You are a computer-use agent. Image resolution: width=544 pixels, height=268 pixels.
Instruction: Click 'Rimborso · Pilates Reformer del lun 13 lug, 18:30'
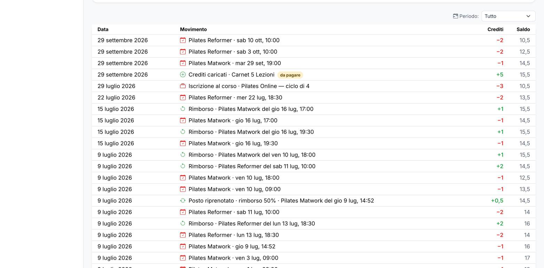(252, 224)
